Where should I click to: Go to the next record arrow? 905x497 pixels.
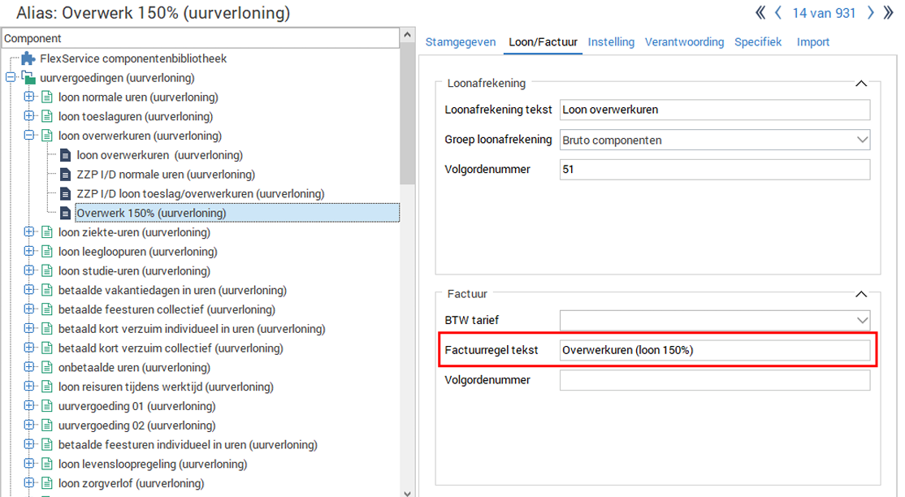(870, 12)
